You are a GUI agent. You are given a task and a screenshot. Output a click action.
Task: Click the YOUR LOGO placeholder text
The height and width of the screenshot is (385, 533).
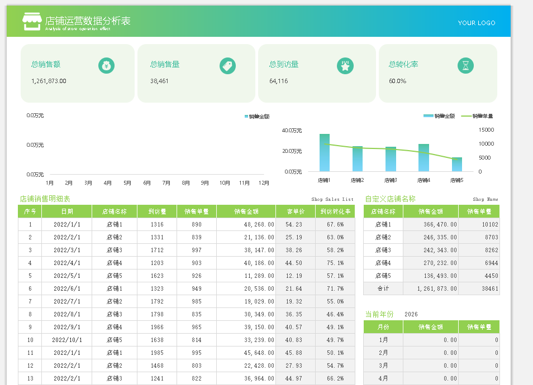tap(477, 23)
